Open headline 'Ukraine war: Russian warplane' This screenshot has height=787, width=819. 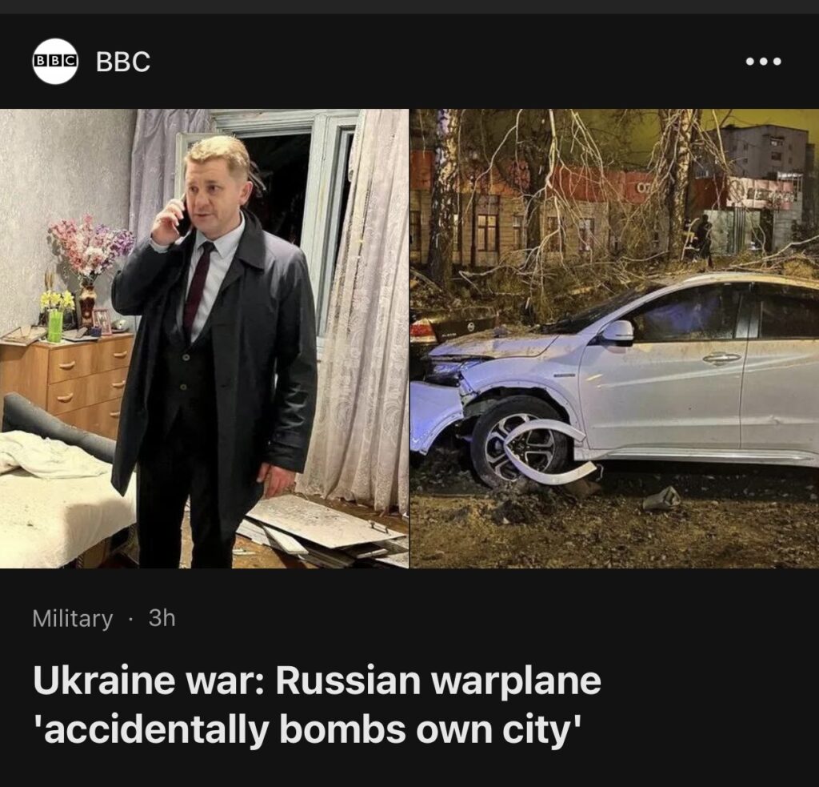(x=317, y=681)
